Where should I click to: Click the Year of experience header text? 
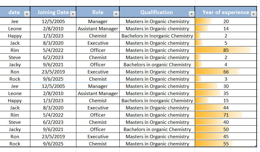(x=225, y=12)
